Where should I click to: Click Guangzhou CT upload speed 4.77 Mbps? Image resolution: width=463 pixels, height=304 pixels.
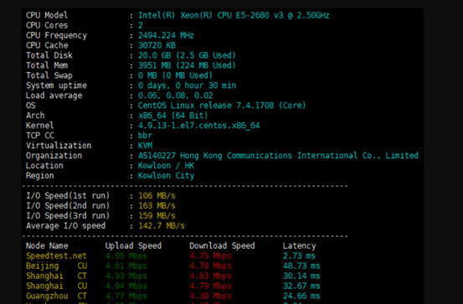pyautogui.click(x=126, y=296)
